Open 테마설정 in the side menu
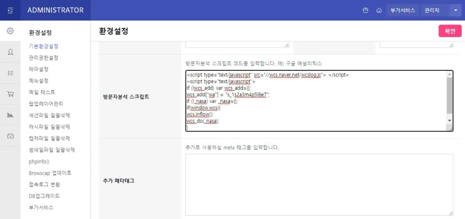 point(39,69)
